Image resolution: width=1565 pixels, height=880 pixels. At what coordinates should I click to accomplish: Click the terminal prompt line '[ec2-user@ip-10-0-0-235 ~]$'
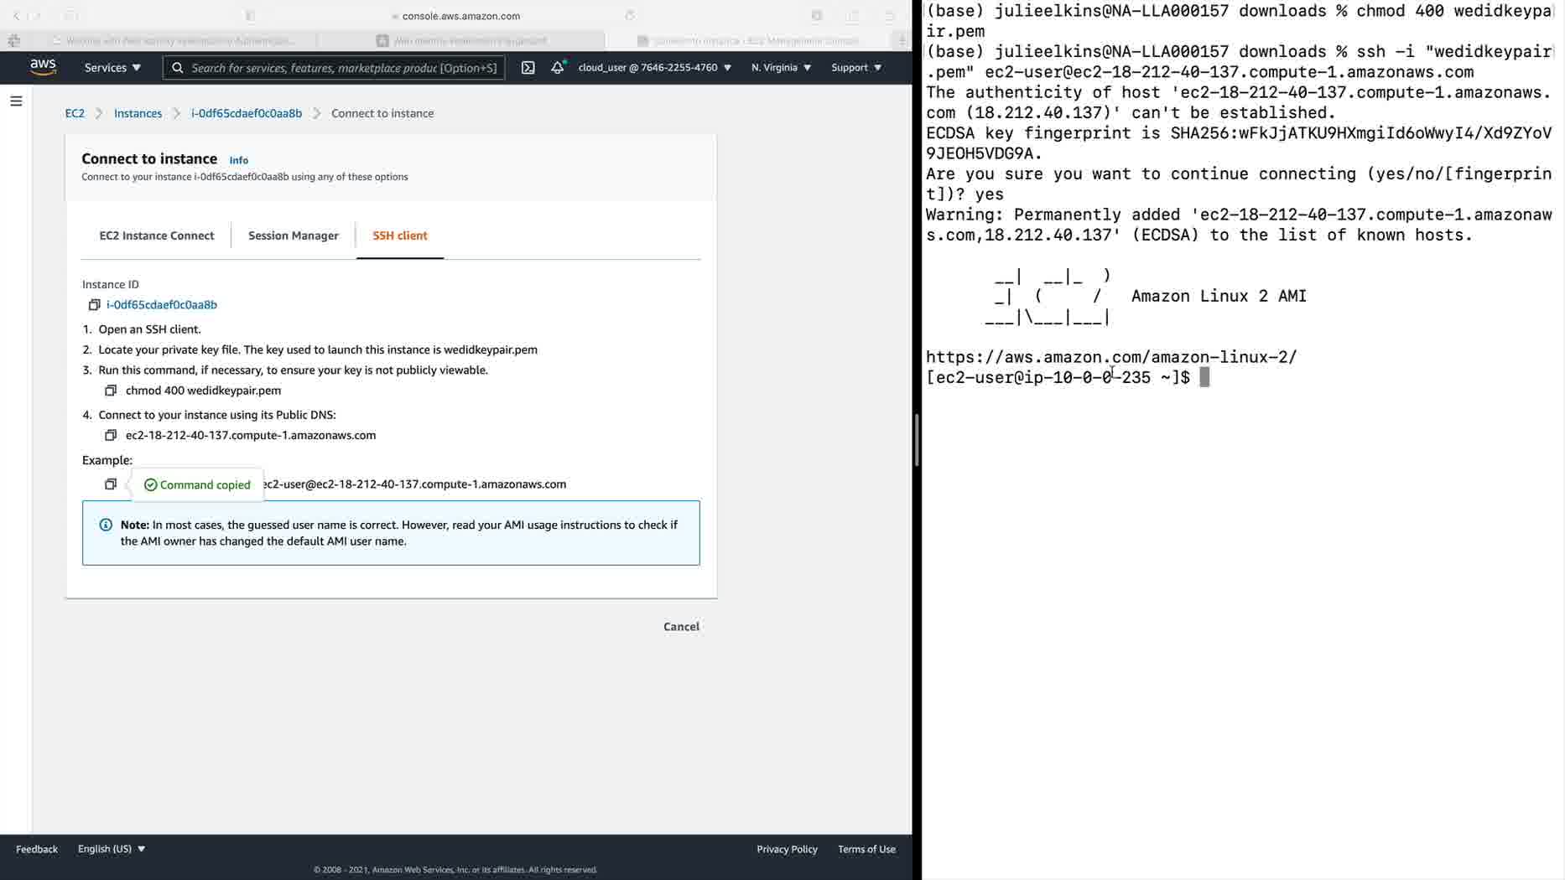1058,378
